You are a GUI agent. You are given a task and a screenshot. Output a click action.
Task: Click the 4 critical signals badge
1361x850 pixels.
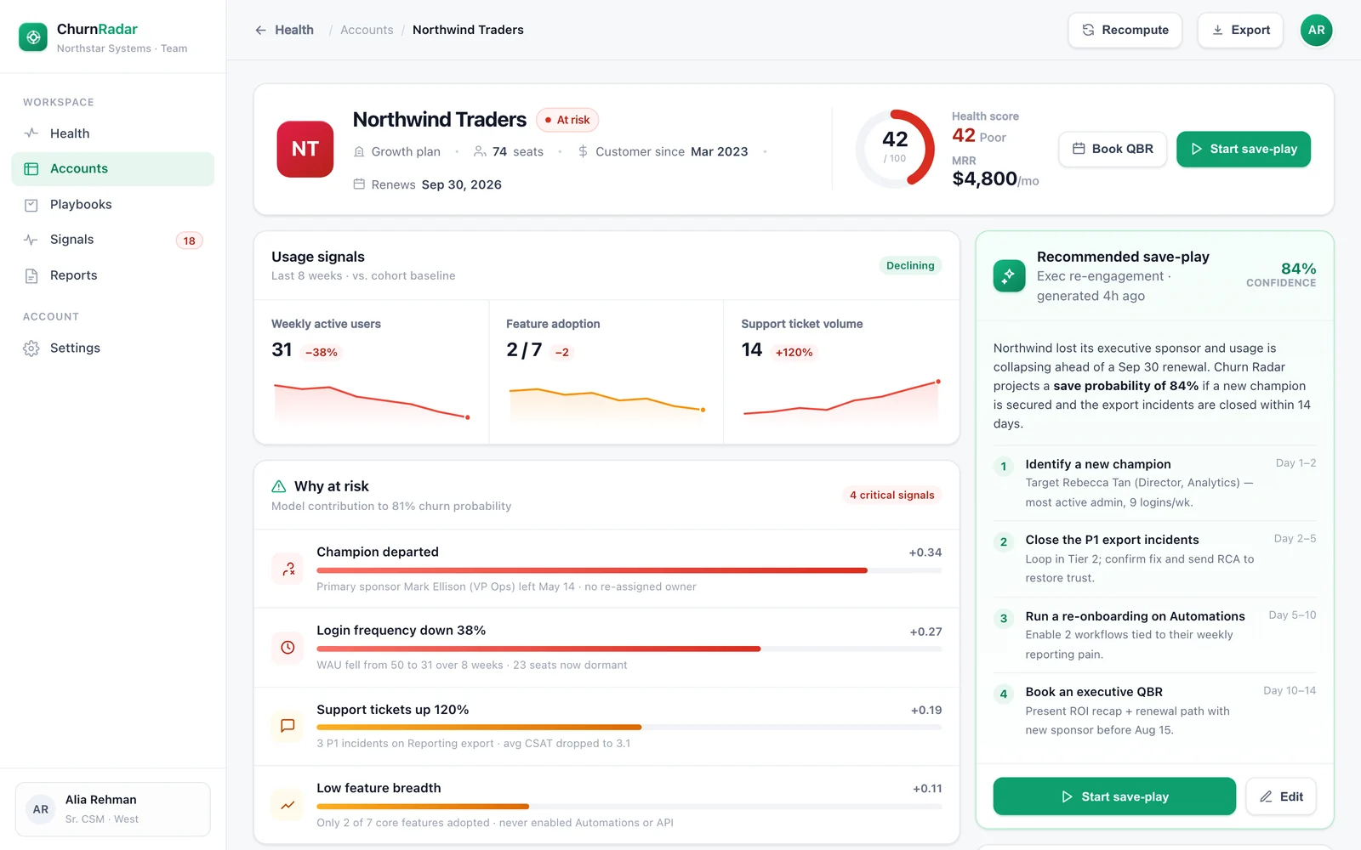point(891,495)
